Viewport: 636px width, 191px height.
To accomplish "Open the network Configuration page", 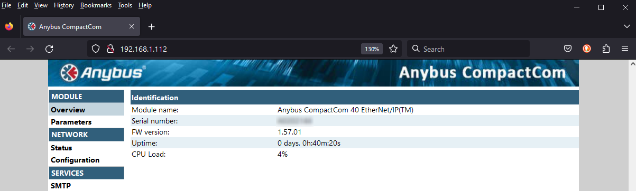I will [75, 160].
